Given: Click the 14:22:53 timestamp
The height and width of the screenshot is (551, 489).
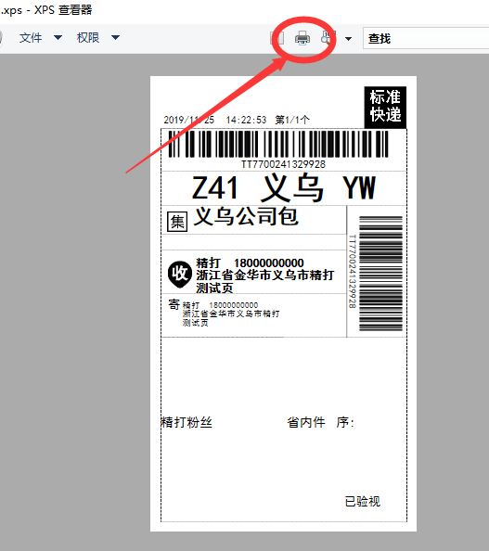Looking at the screenshot, I should click(246, 121).
